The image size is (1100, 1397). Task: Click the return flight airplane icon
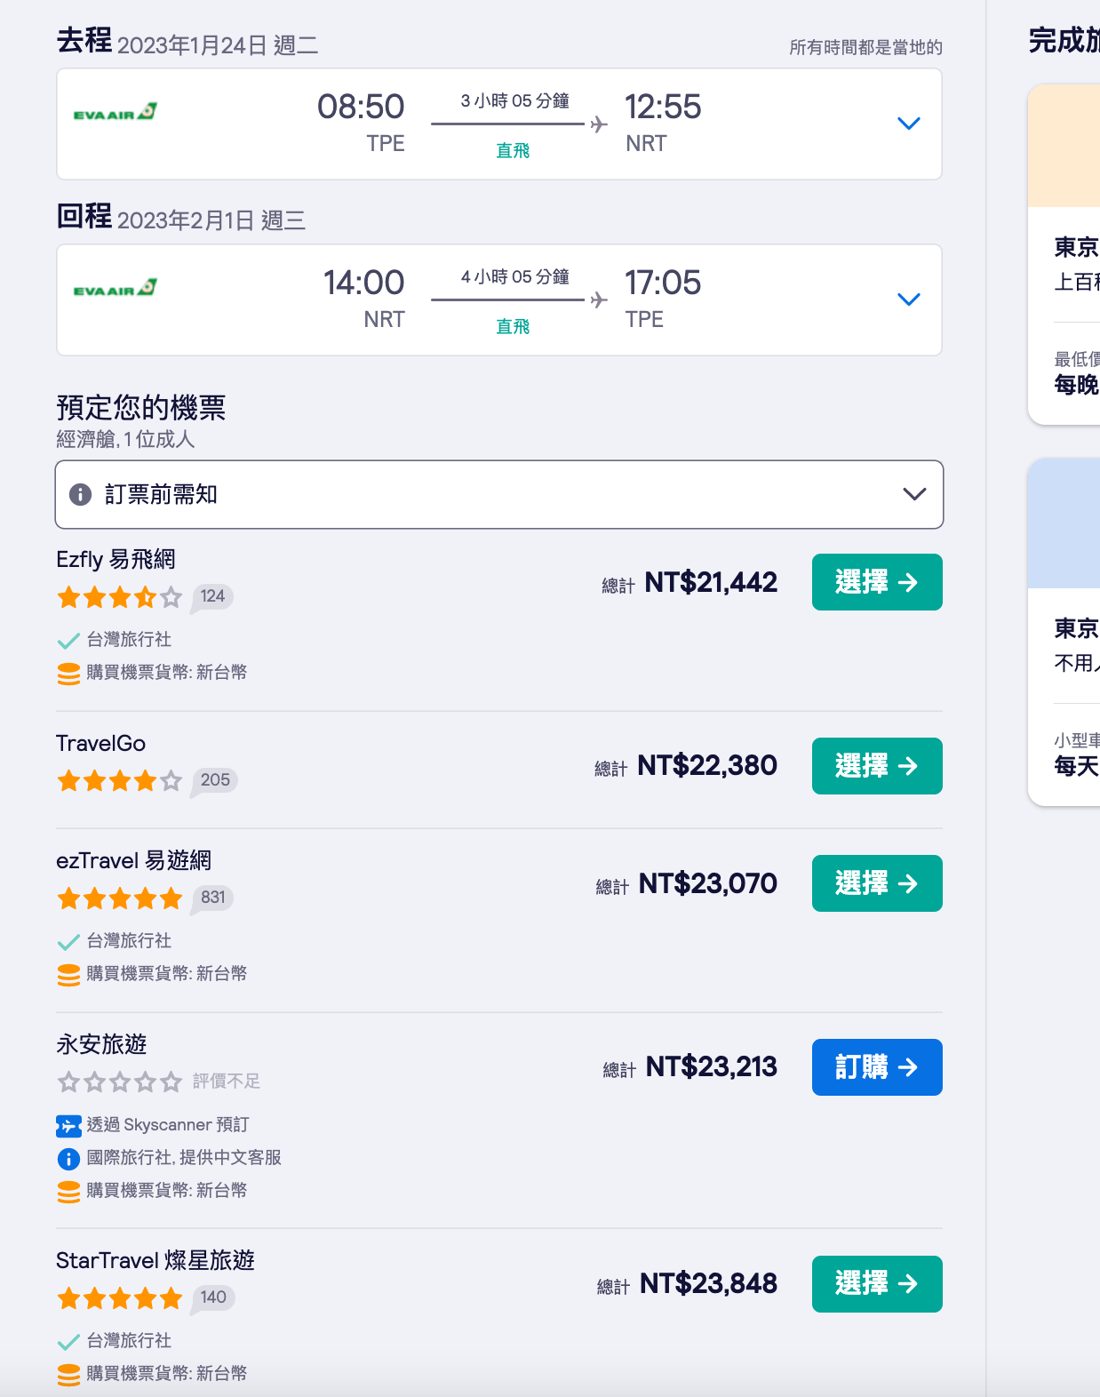click(599, 300)
